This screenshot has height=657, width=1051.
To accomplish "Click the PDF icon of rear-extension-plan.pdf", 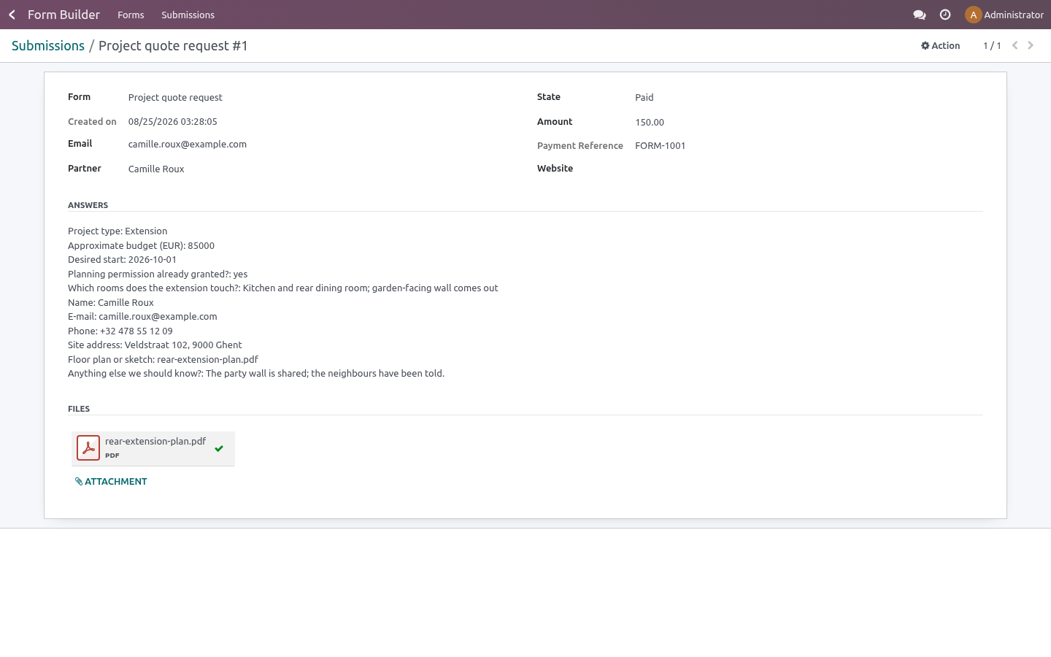I will pos(88,448).
